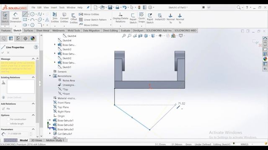Viewport: 268px width, 150px height.
Task: Collapse the Parameters section
Action: tap(33, 129)
